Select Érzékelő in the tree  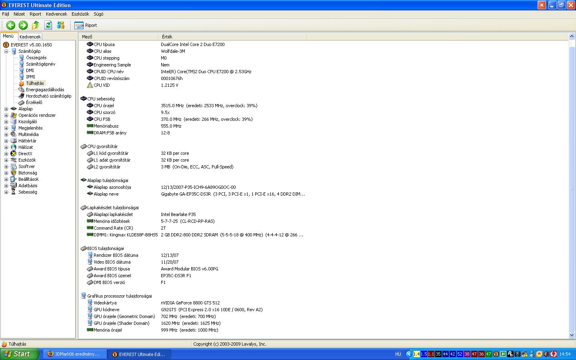(34, 102)
